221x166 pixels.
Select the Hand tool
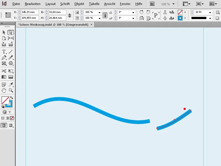click(4, 90)
